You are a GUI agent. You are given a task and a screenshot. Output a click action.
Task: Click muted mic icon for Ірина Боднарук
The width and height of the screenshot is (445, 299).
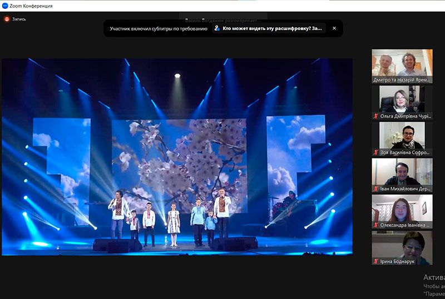click(376, 261)
